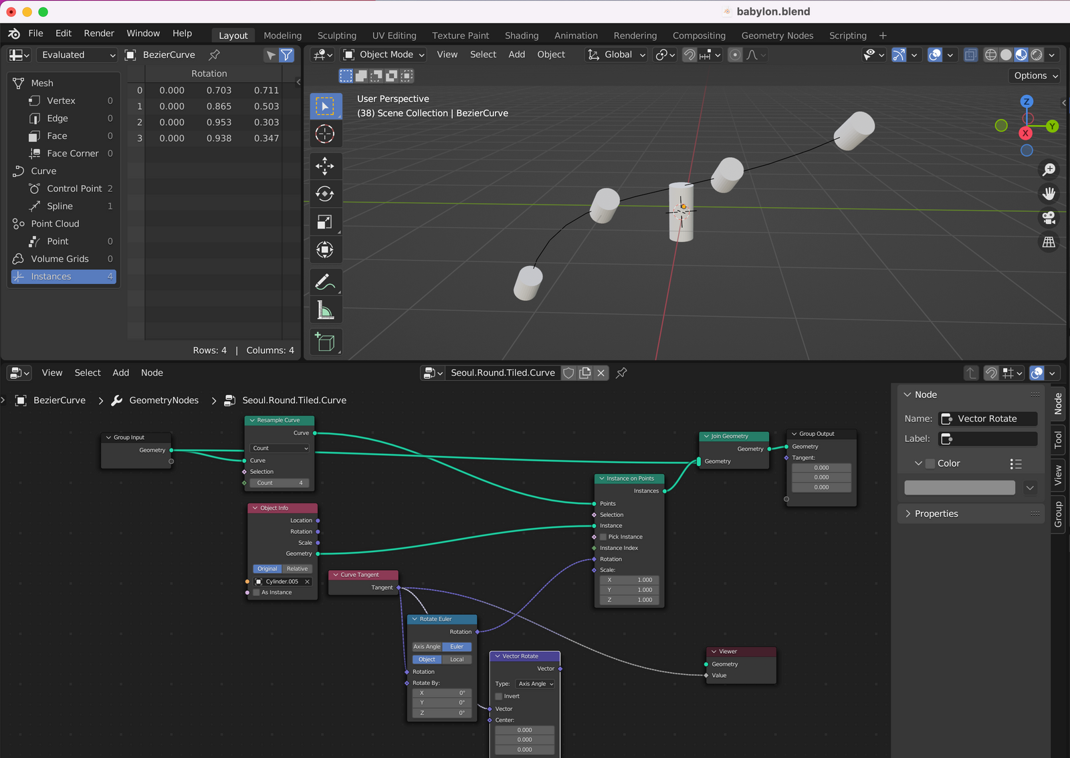The width and height of the screenshot is (1070, 758).
Task: Click the Add Cube tool
Action: point(325,342)
